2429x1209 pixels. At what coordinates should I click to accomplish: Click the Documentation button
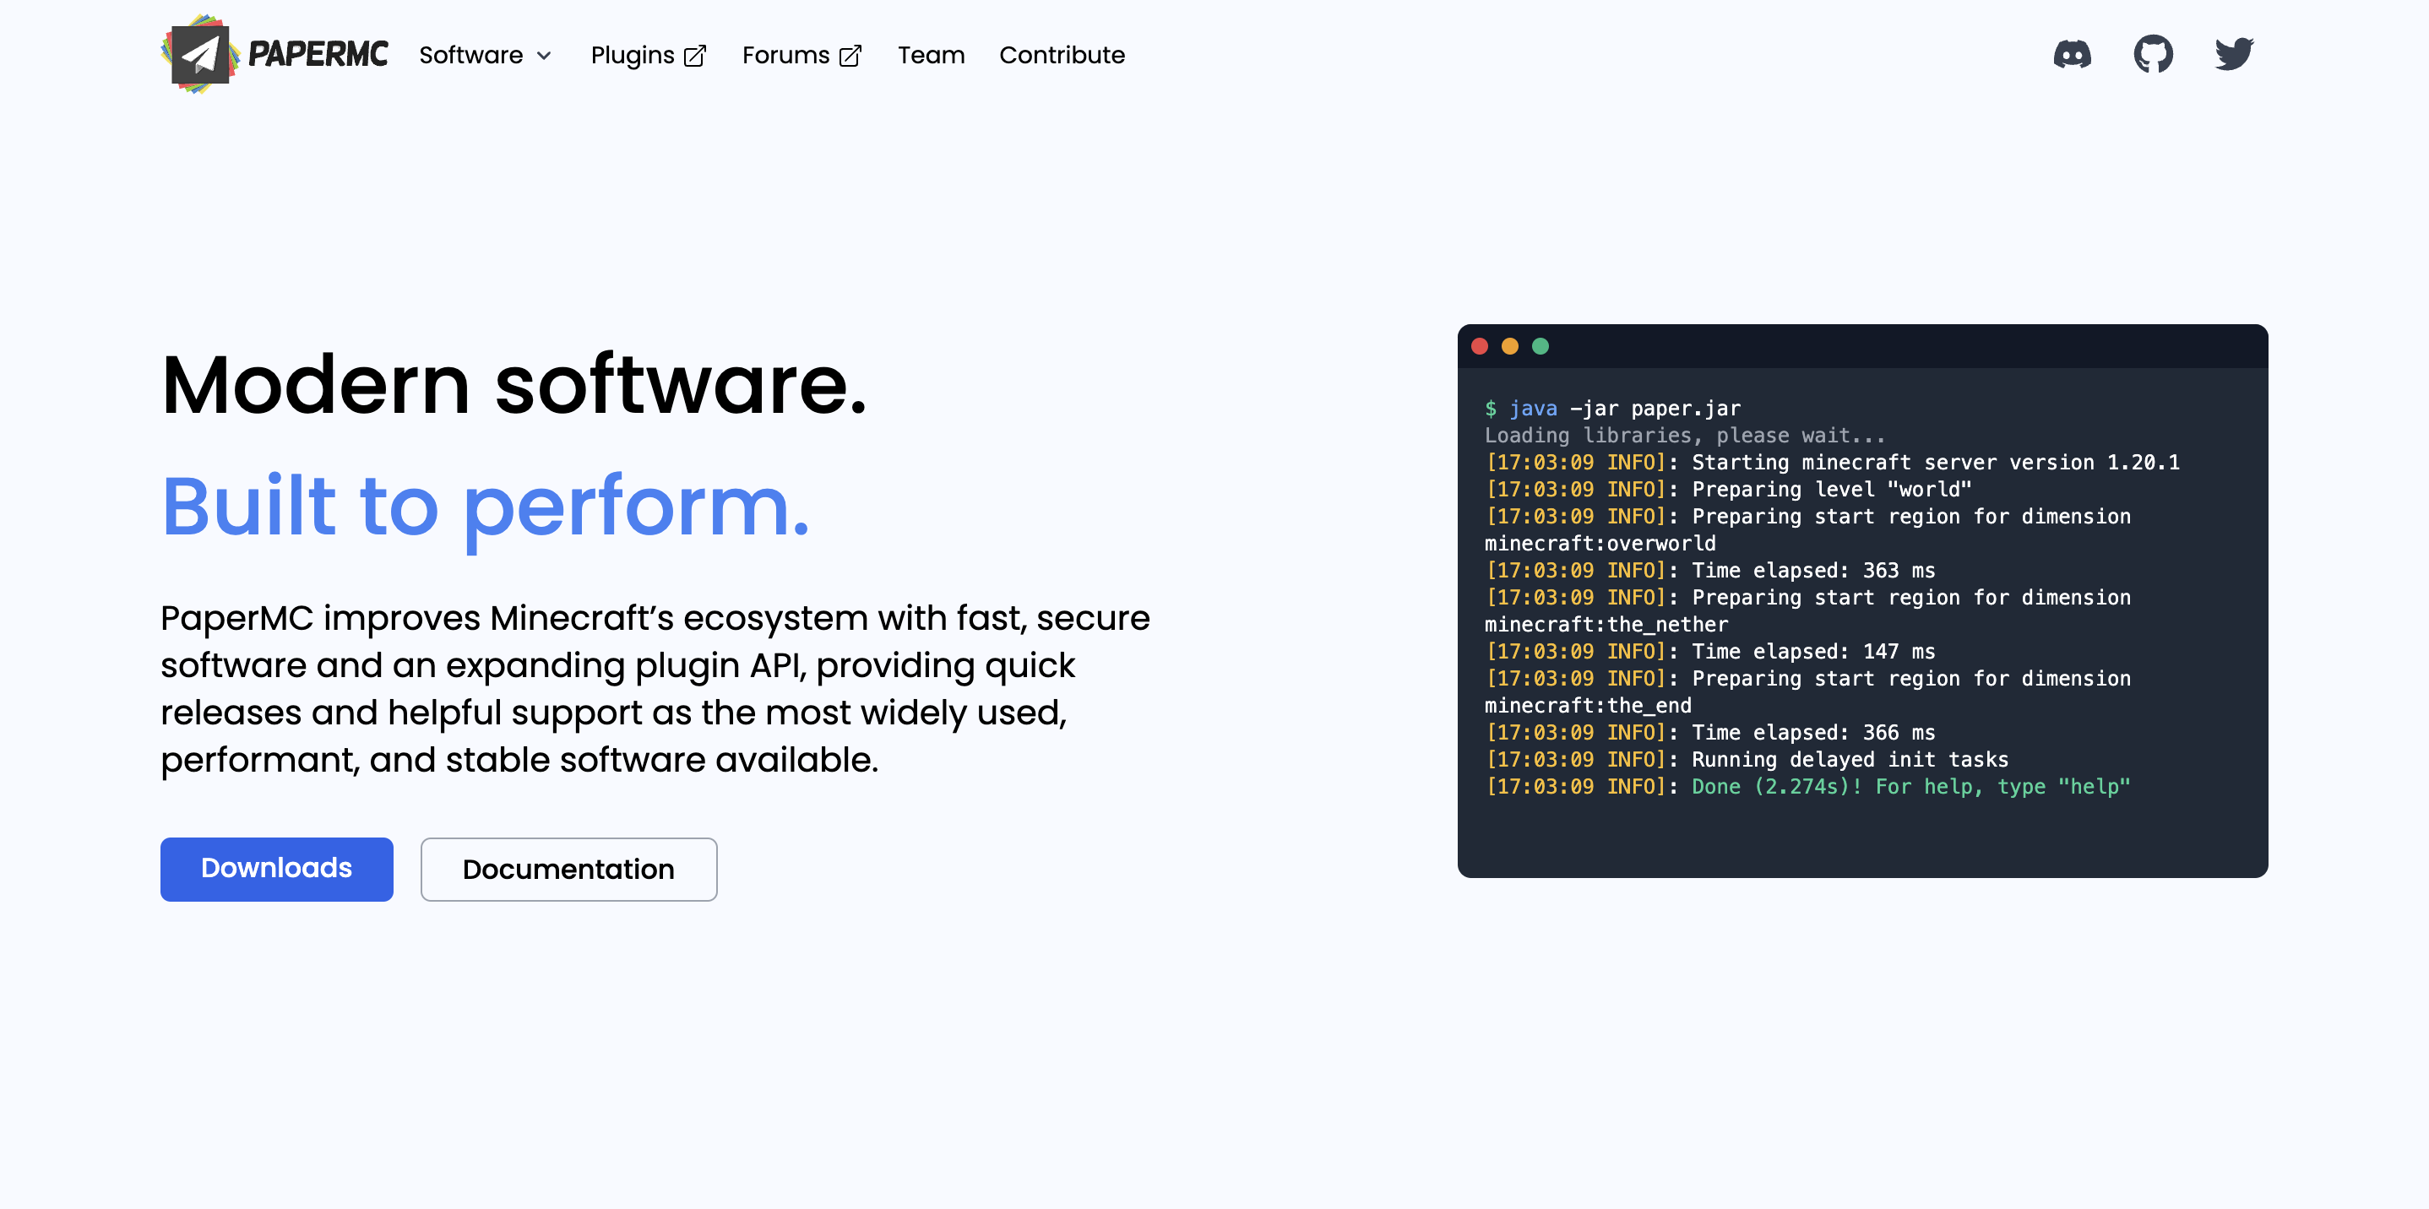coord(568,869)
